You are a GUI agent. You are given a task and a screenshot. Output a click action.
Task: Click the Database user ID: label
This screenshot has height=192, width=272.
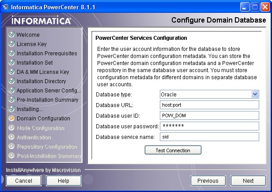pos(118,116)
